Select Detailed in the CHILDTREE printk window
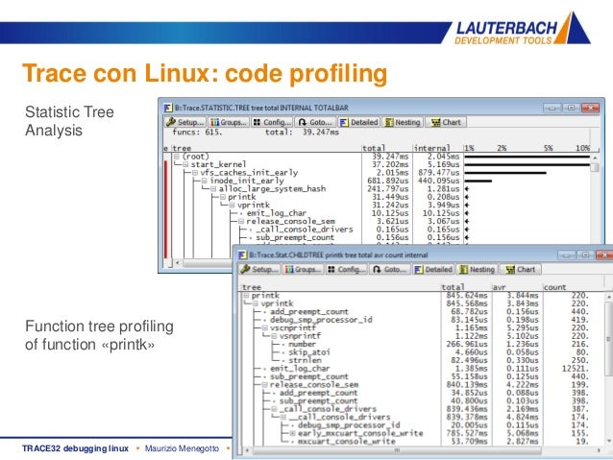Image resolution: width=613 pixels, height=460 pixels. [433, 269]
